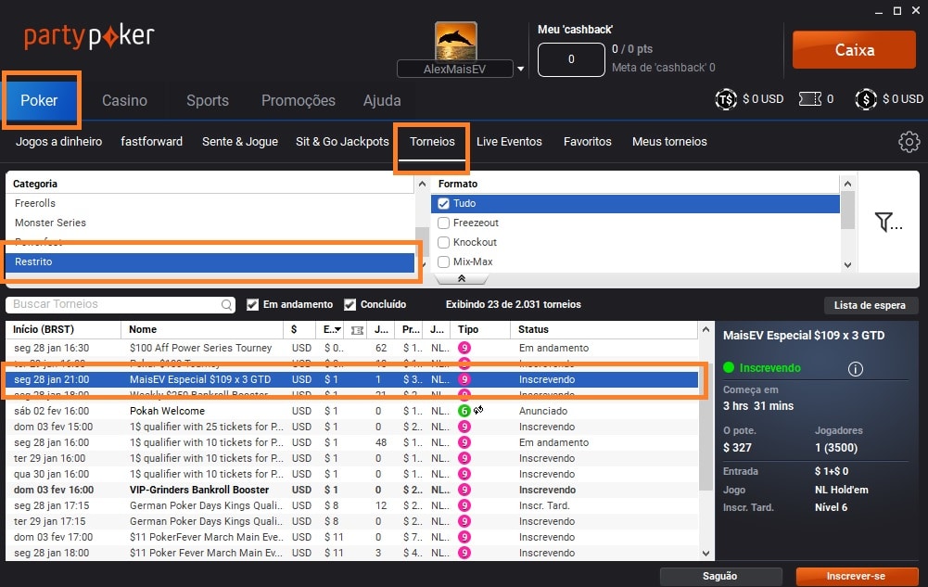Select the Torneios tab

[x=432, y=142]
